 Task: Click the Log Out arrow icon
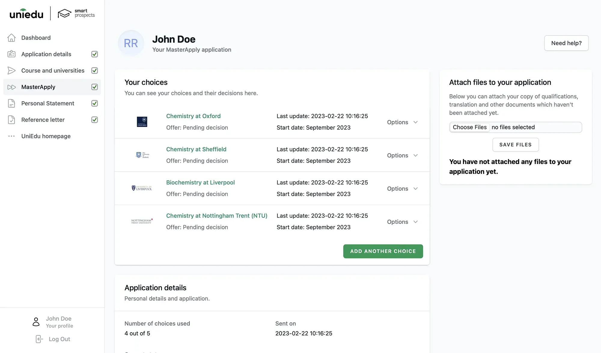tap(39, 339)
